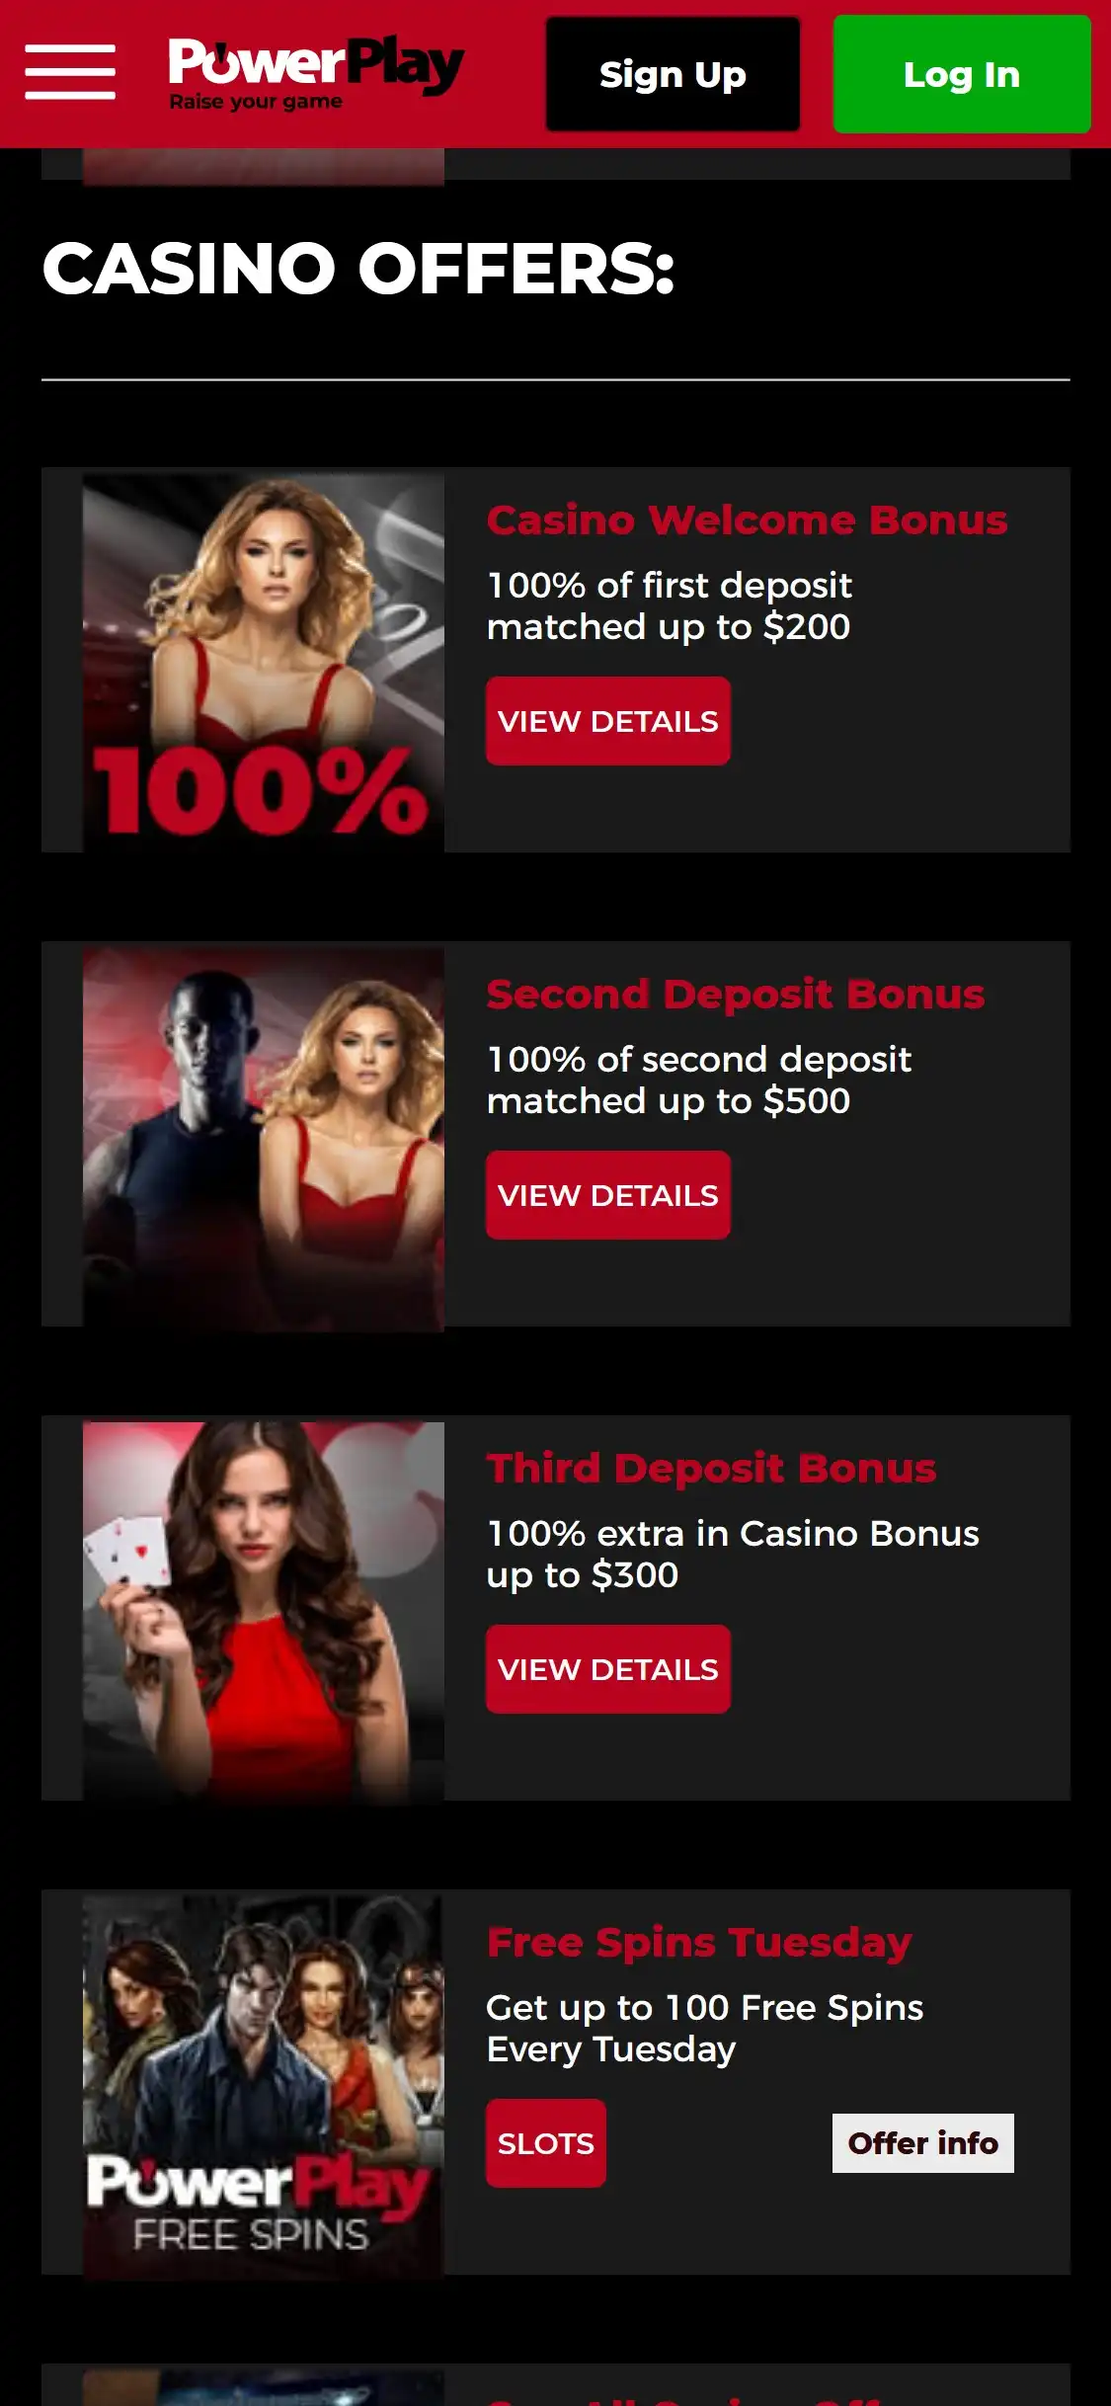View details for Second Deposit Bonus
This screenshot has width=1111, height=2406.
[608, 1195]
